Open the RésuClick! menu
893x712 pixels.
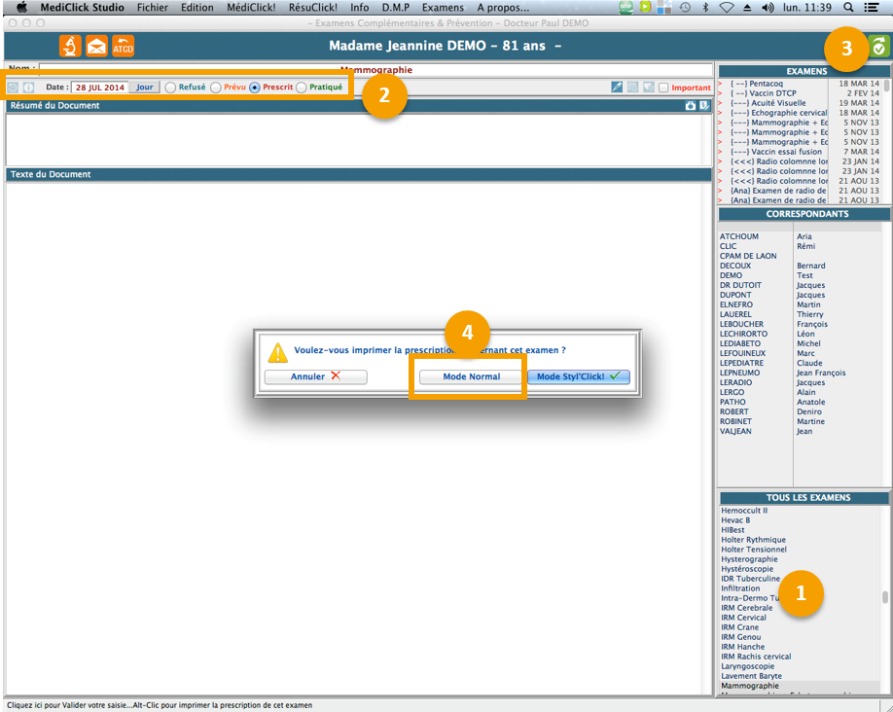pos(313,7)
